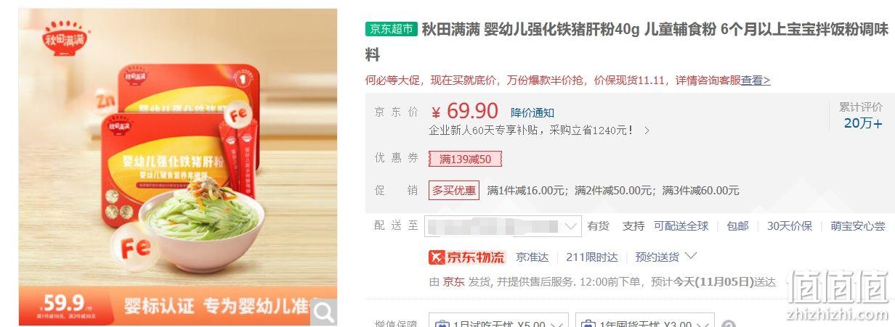Click the 满139减50 coupon tag
895x327 pixels.
pyautogui.click(x=465, y=159)
